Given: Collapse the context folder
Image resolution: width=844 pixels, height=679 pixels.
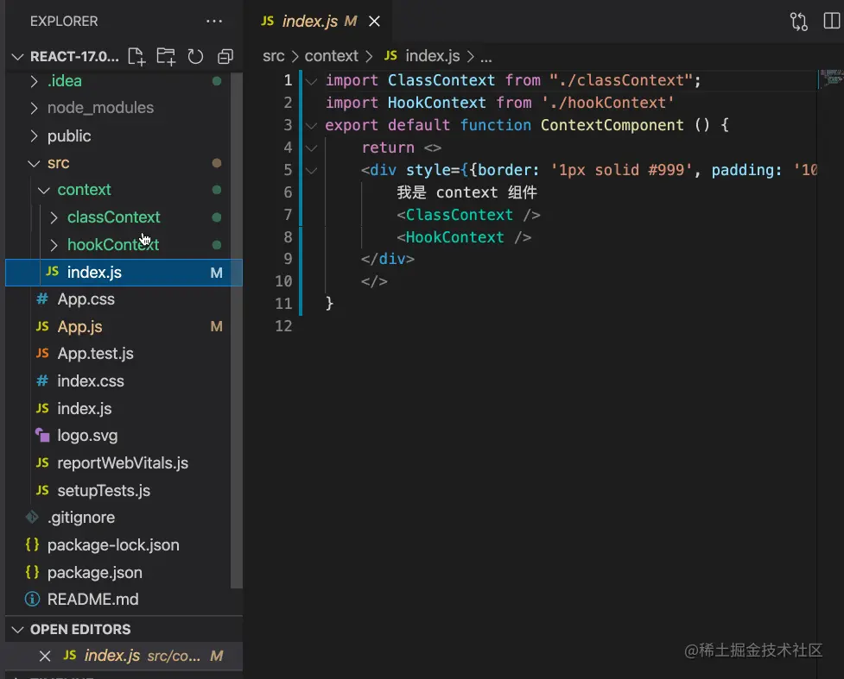Looking at the screenshot, I should [x=44, y=190].
